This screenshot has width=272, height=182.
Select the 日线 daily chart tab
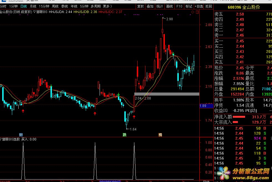(x=24, y=6)
